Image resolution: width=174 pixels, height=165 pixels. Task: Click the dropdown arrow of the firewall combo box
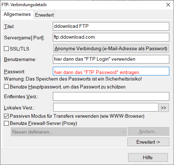(x=124, y=132)
